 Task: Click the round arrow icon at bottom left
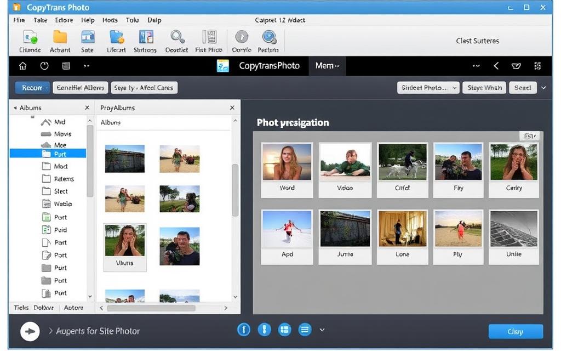click(30, 331)
